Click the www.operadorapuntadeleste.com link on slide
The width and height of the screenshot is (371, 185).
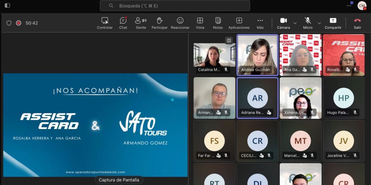coord(95,172)
